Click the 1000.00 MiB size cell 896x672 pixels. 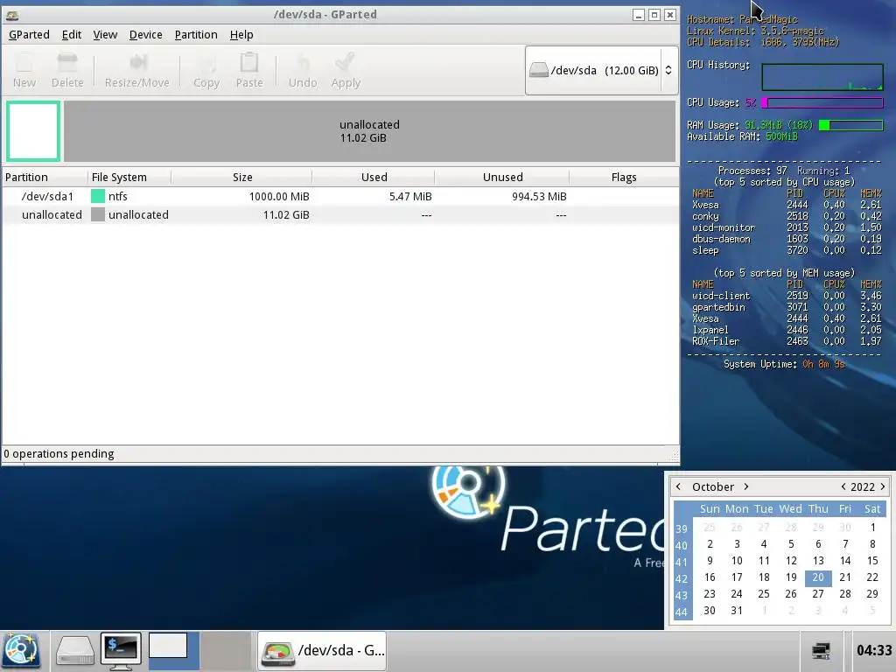pos(279,197)
